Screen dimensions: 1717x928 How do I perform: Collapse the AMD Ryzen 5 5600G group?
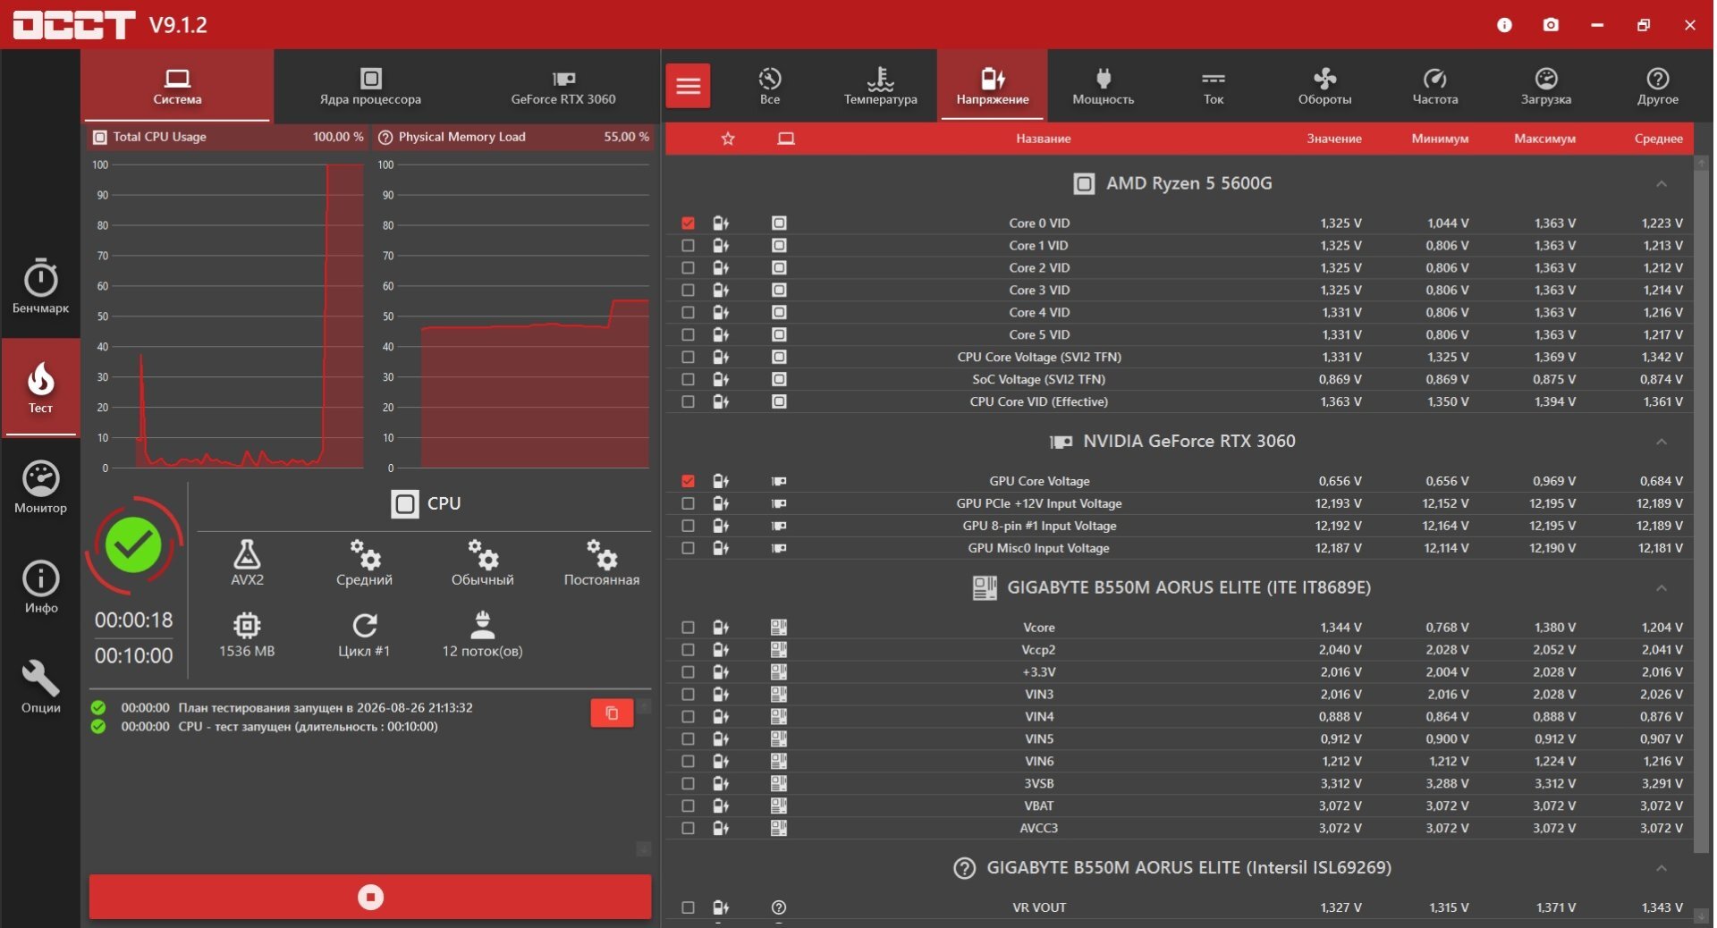click(x=1661, y=183)
